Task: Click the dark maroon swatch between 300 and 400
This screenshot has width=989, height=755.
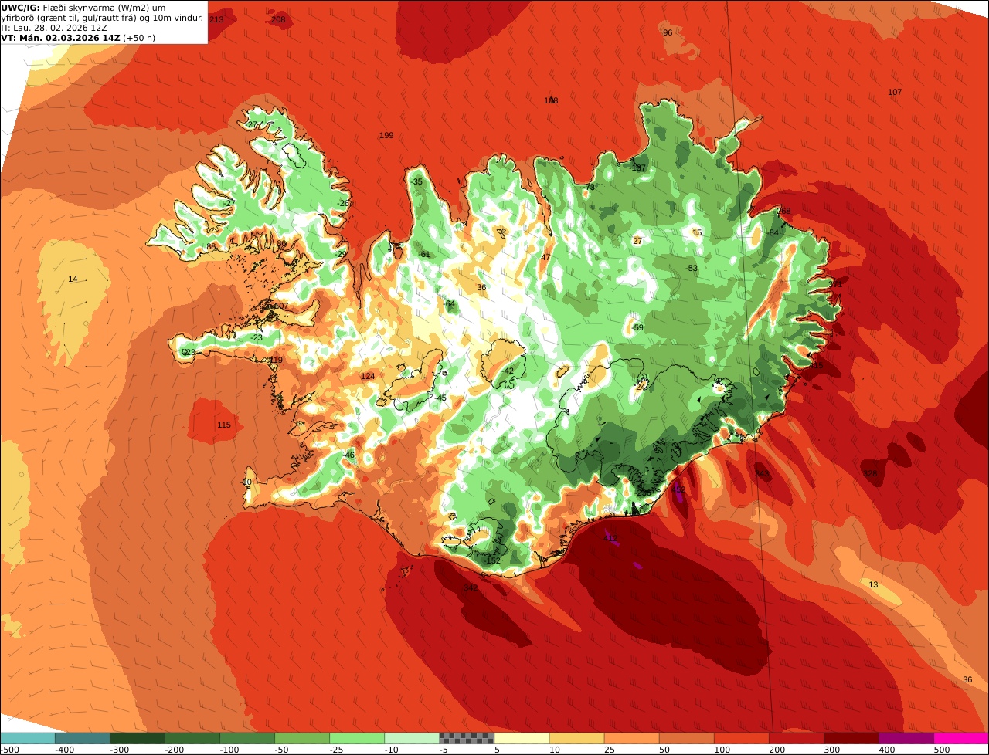Action: [x=851, y=738]
